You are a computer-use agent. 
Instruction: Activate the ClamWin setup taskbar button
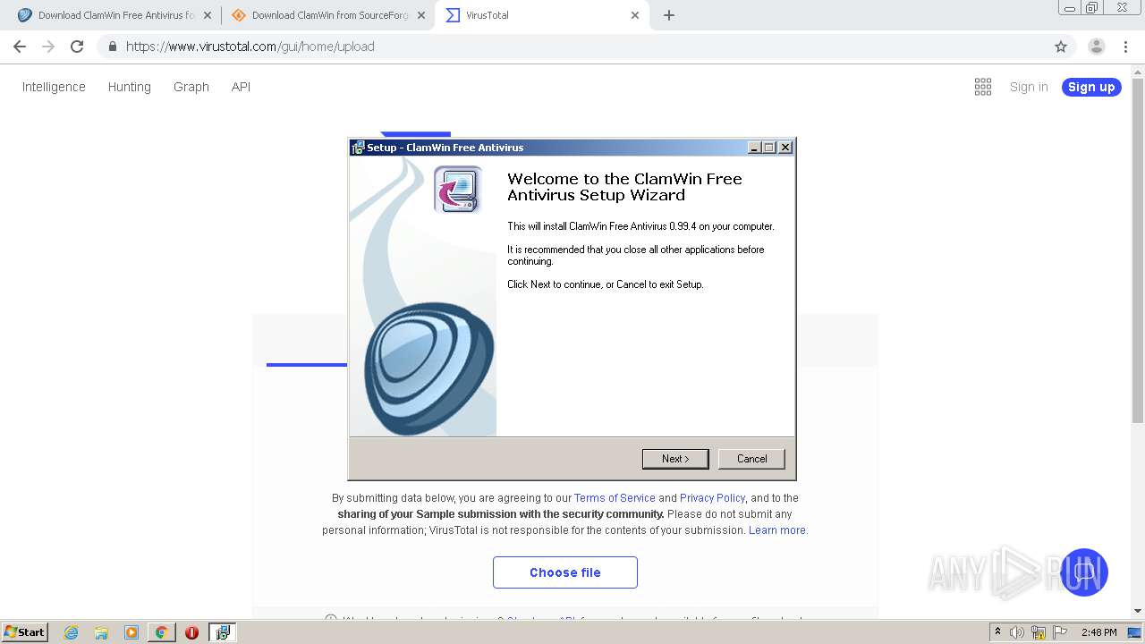coord(222,632)
